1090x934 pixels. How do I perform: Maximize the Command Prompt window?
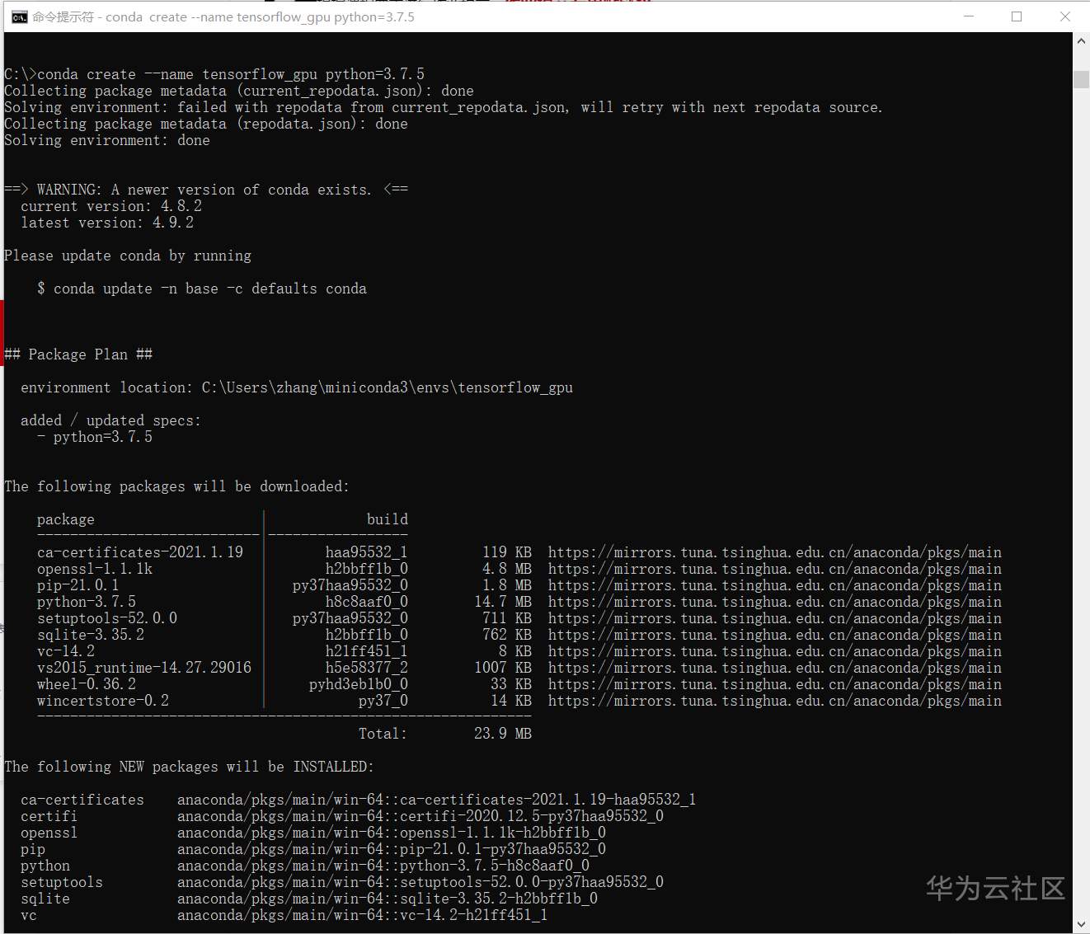pyautogui.click(x=1017, y=16)
